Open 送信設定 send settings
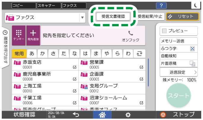Screen dimensions: 203x120 click(179, 72)
